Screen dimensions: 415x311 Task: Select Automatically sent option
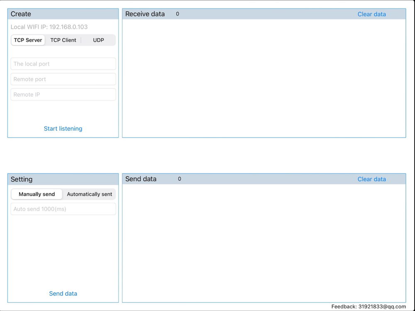pos(90,194)
